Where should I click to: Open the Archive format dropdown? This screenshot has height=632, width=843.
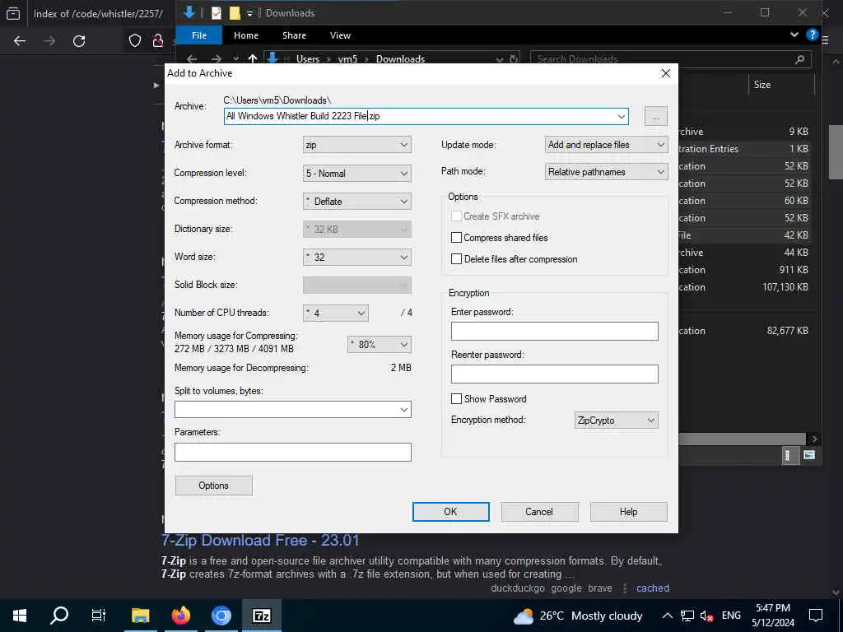[357, 145]
